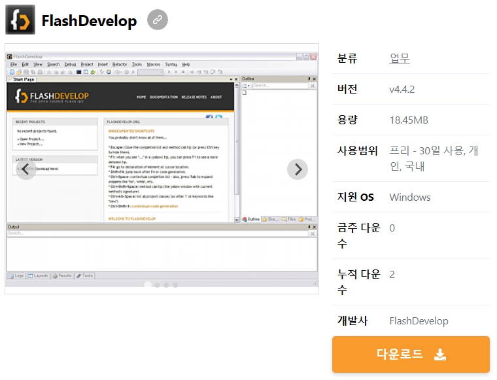The image size is (497, 380).
Task: Click the Results tab in the screenshot
Action: 62,276
